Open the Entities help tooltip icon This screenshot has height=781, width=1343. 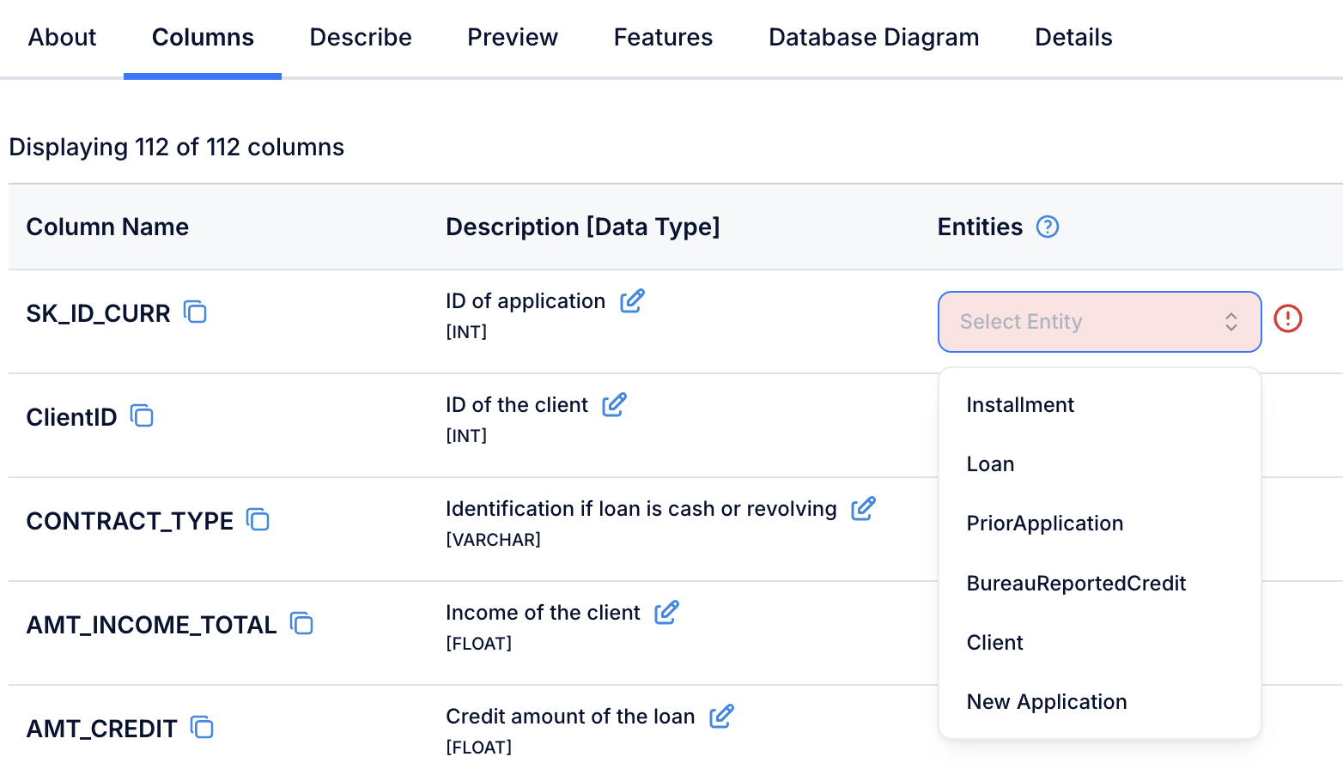(1048, 227)
